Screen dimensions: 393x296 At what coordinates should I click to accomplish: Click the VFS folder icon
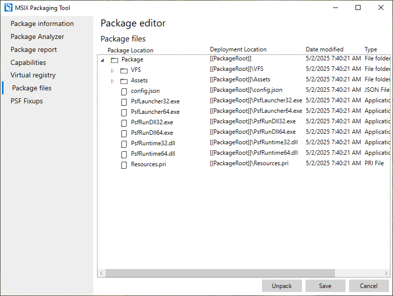click(124, 70)
